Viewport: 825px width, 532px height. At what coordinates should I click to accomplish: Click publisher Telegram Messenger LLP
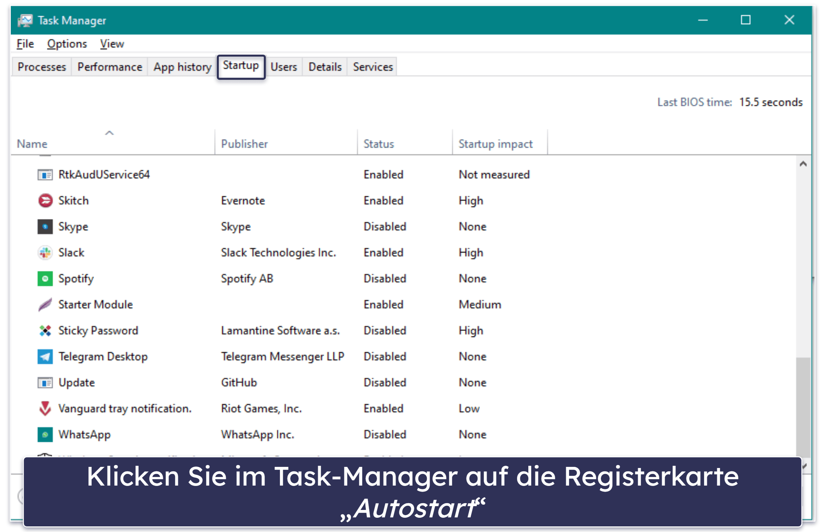point(282,357)
